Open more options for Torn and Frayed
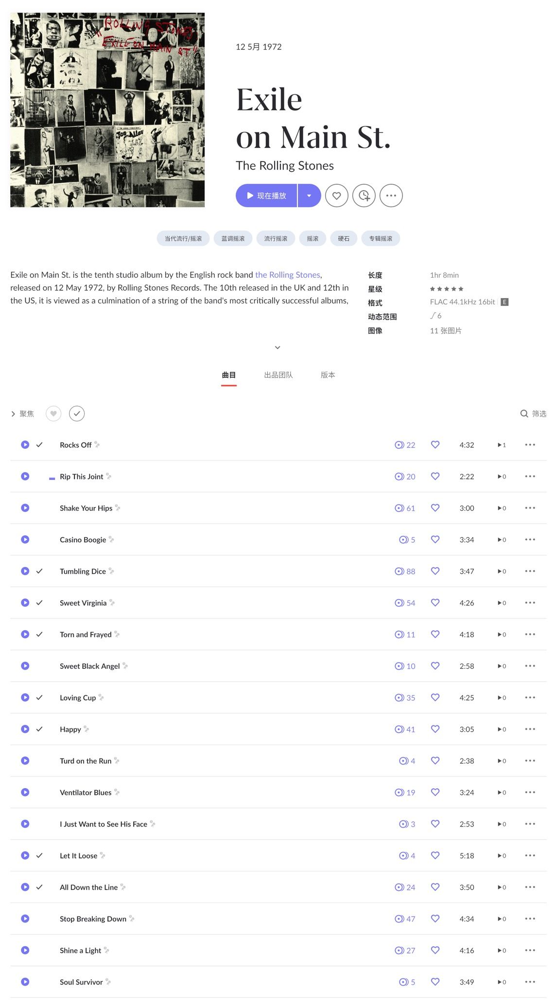Image resolution: width=556 pixels, height=1005 pixels. pos(530,634)
